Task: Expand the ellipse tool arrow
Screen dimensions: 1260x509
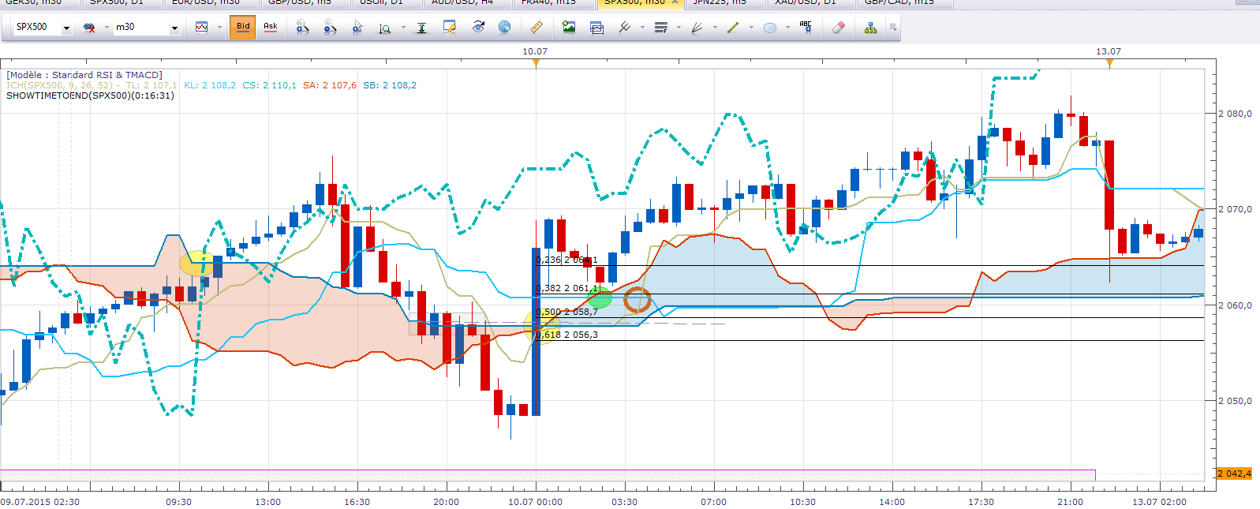Action: pos(787,28)
